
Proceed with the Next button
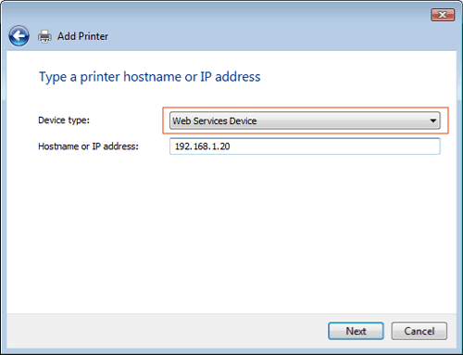click(x=356, y=331)
